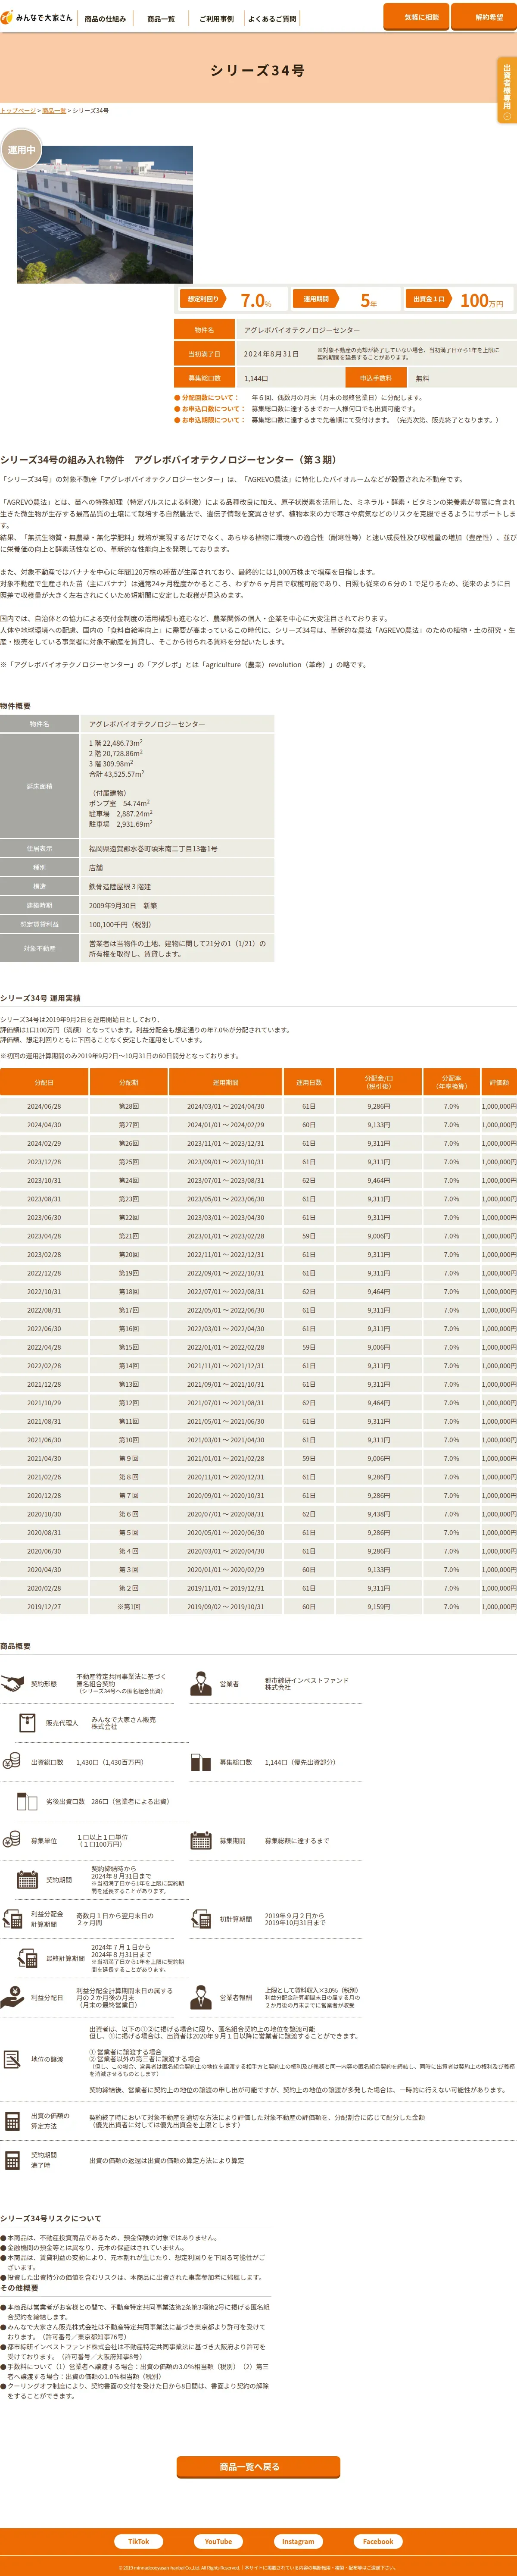Click the ※第1回 cell
This screenshot has height=2576, width=517.
pyautogui.click(x=129, y=1607)
